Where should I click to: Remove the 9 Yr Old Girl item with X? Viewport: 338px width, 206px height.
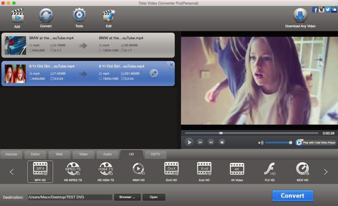(x=172, y=65)
